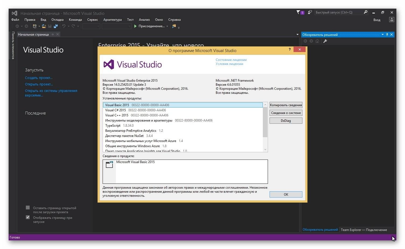
Task: Open the Справка menu
Action: 174,20
